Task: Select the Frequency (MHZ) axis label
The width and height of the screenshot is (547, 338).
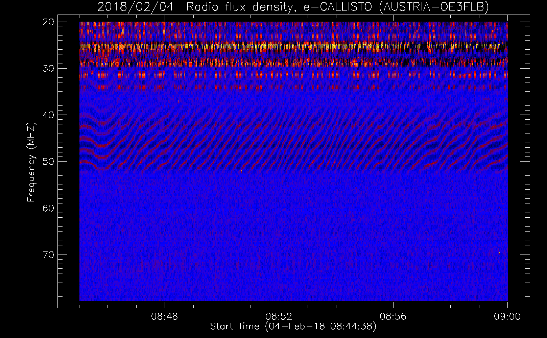Action: (31, 162)
